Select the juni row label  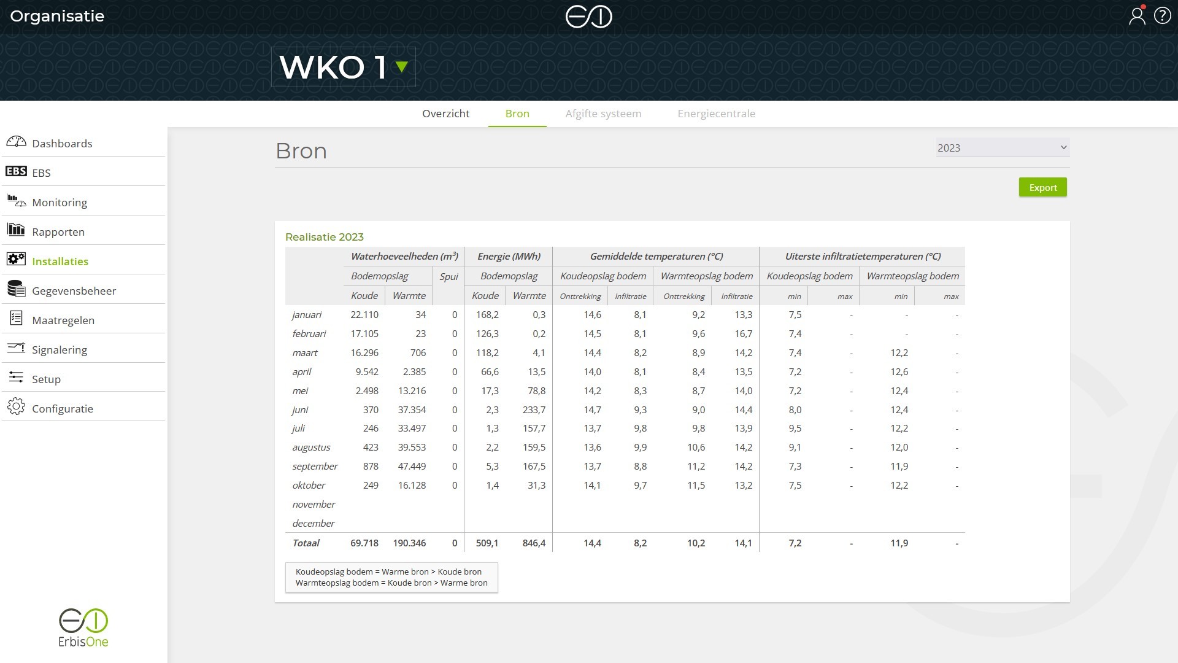tap(300, 410)
